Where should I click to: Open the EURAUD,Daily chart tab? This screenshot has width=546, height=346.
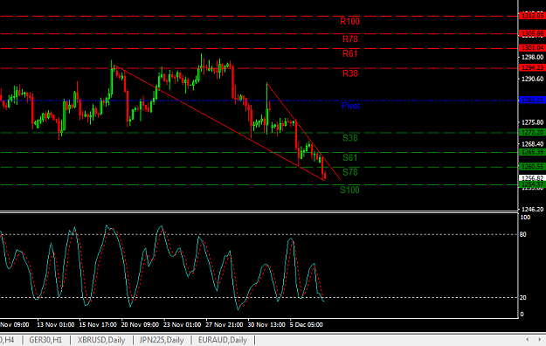click(x=223, y=340)
